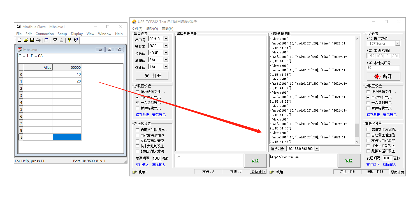Enable serial-side 启用文件数据源 checkbox
The height and width of the screenshot is (201, 420).
pos(137,130)
